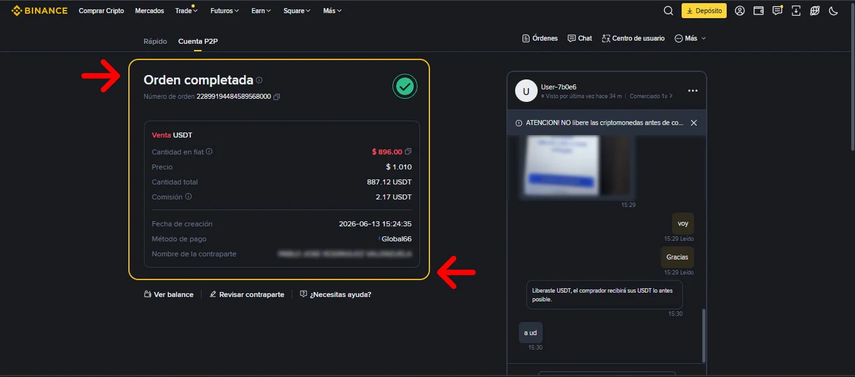This screenshot has width=855, height=377.
Task: Click info icon beside Orden completada
Action: pyautogui.click(x=259, y=80)
